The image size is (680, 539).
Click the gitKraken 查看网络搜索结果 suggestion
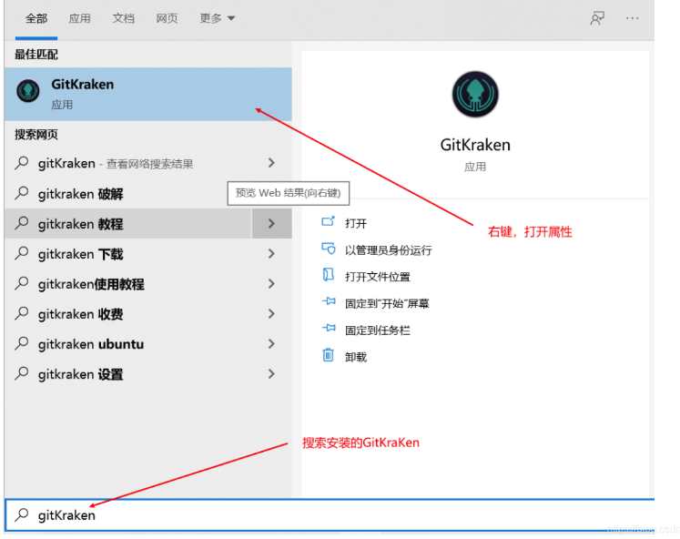click(x=116, y=164)
